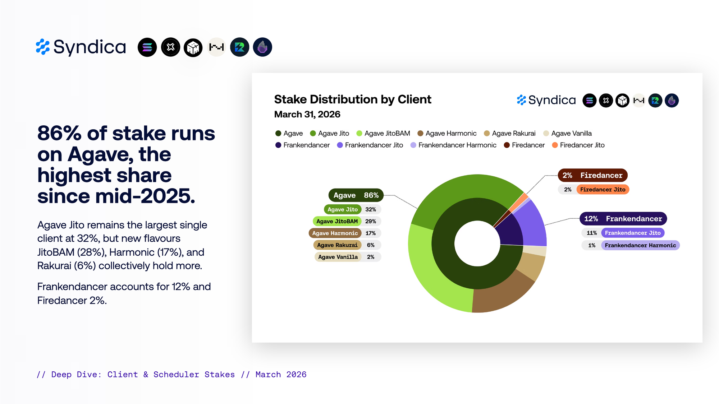Click the purple flame Firedancer icon
Screen dimensions: 719x404
tap(262, 47)
